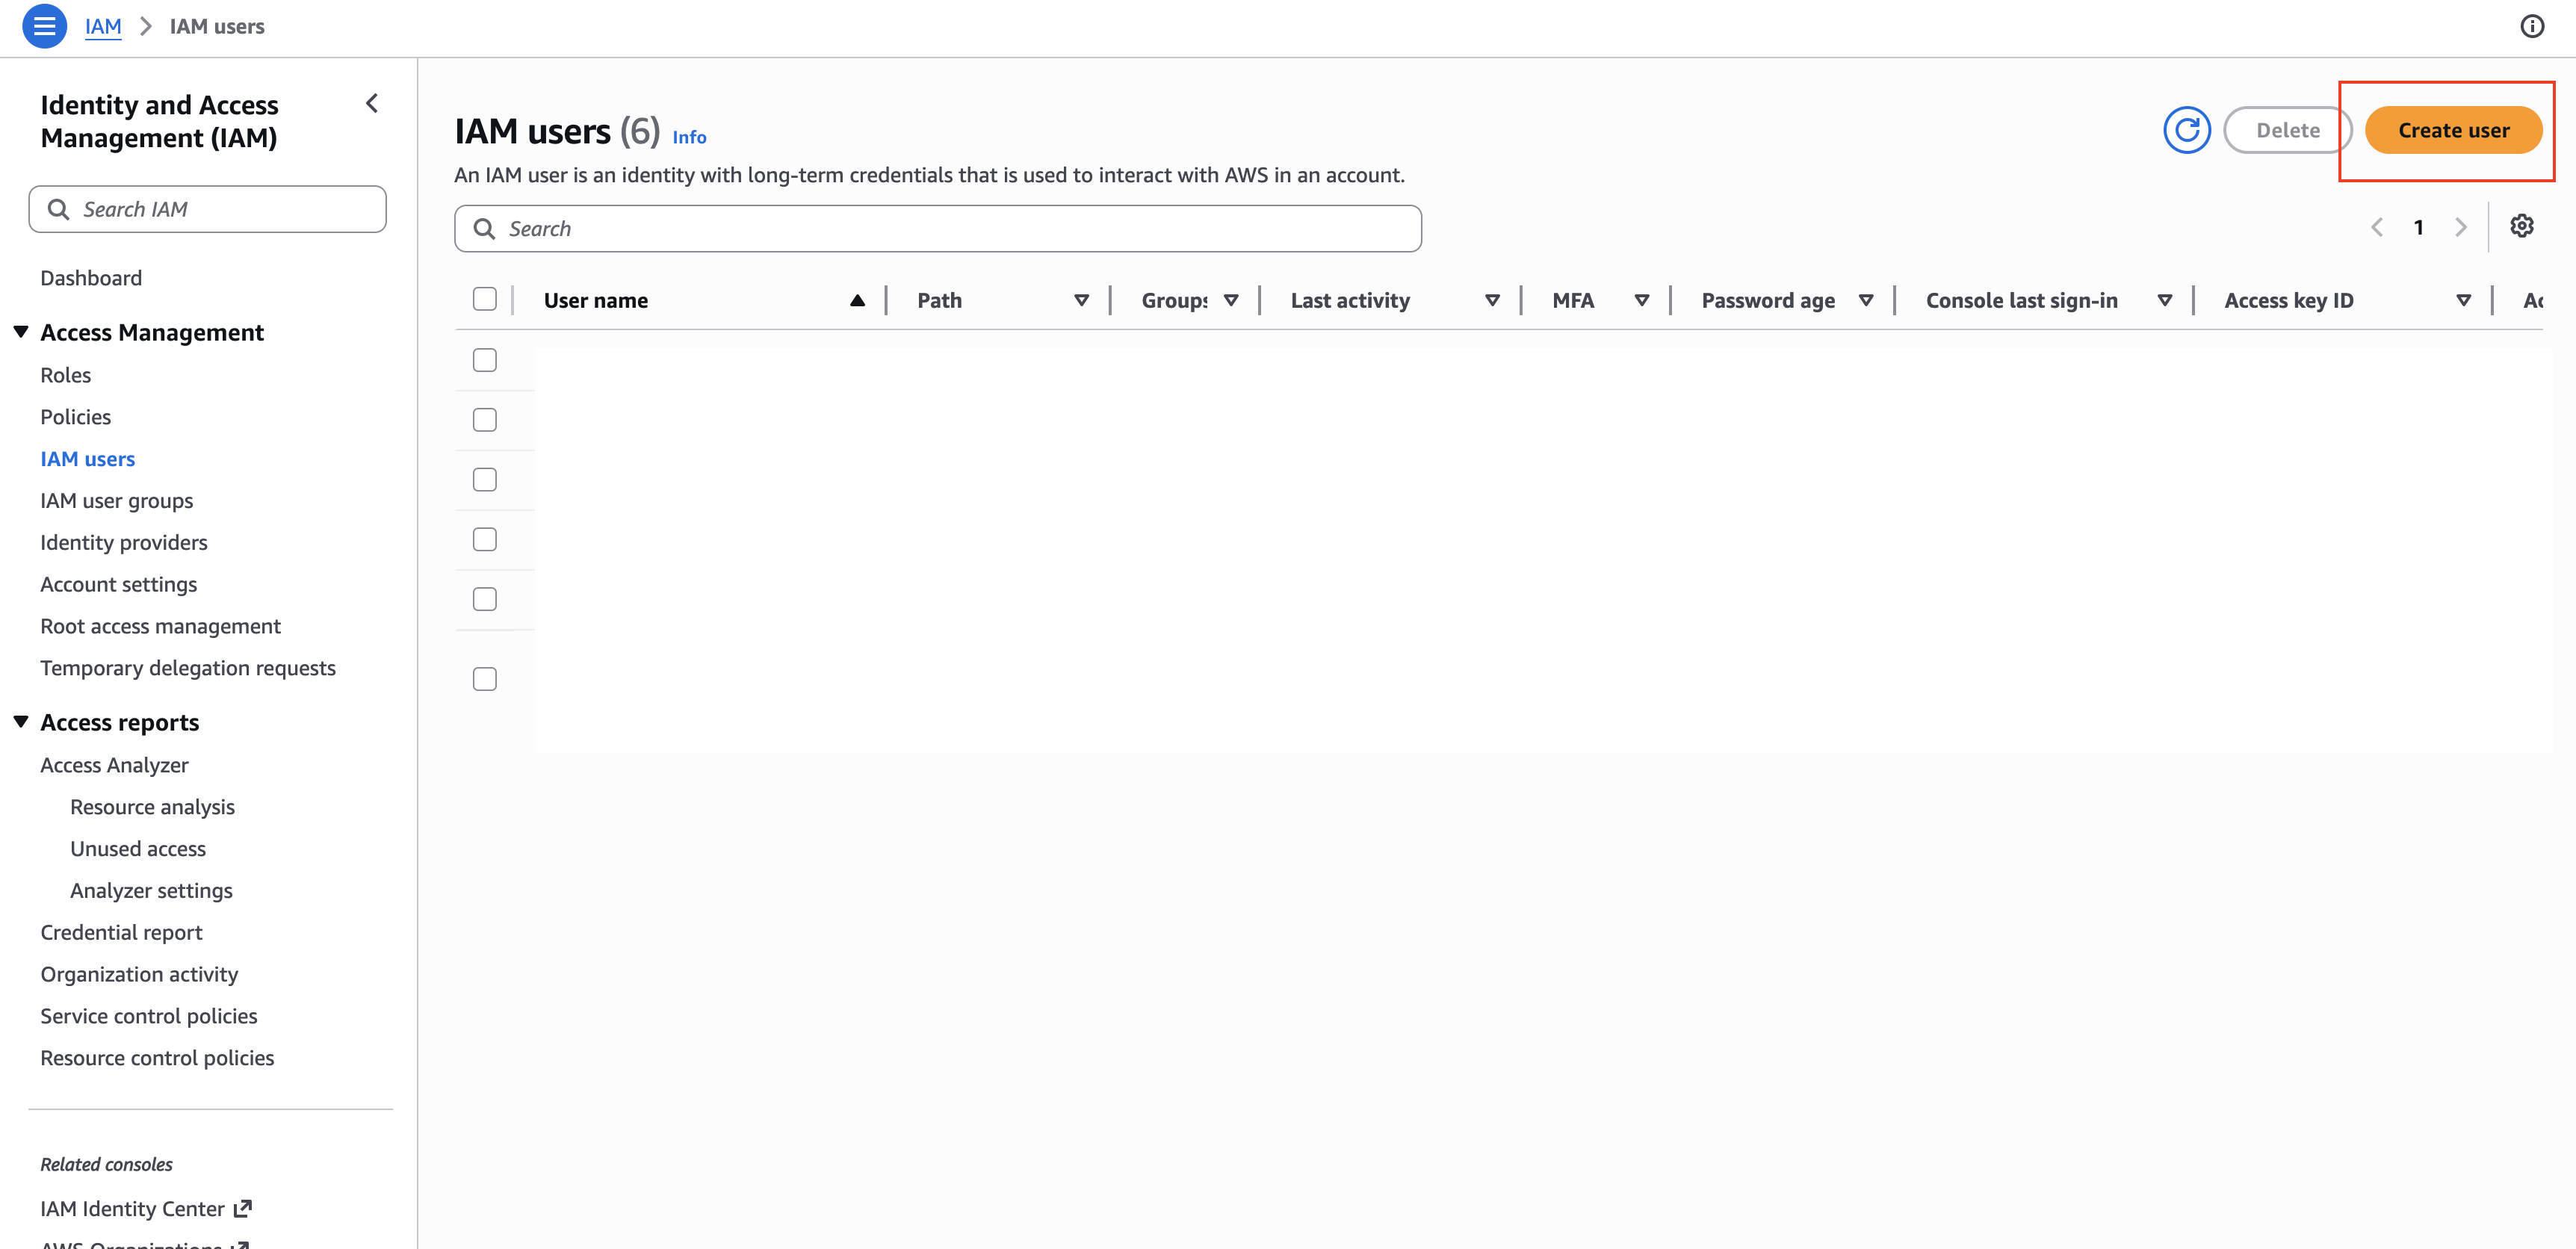Sort by User name ascending arrow
Screen dimensions: 2576x1249
pos(857,300)
